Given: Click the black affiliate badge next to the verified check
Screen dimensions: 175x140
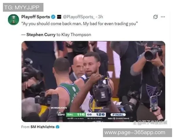Looking at the screenshot, I should pyautogui.click(x=59, y=17).
